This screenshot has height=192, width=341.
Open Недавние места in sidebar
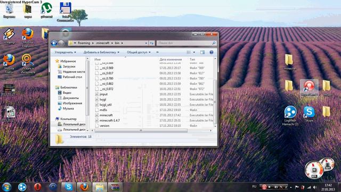74,71
